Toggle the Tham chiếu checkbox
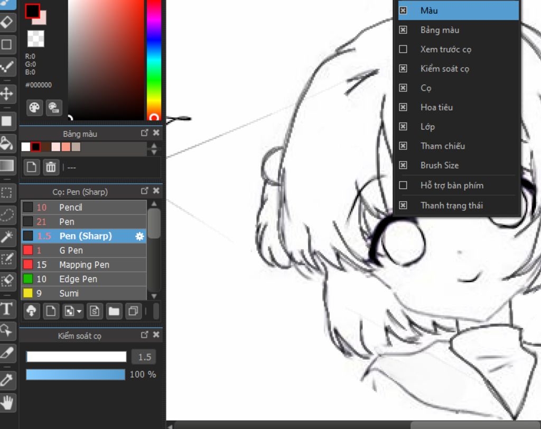 (x=403, y=146)
